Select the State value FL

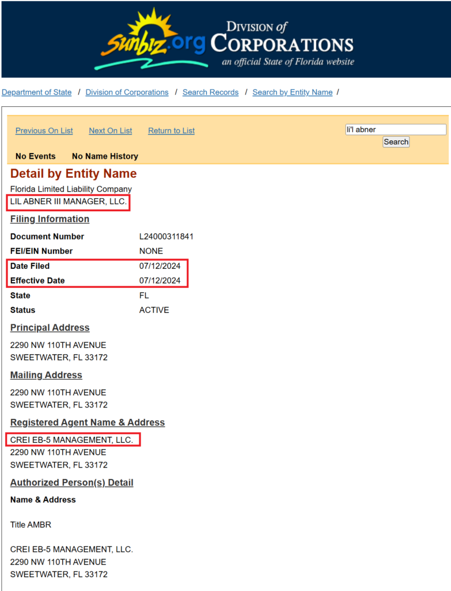(144, 295)
